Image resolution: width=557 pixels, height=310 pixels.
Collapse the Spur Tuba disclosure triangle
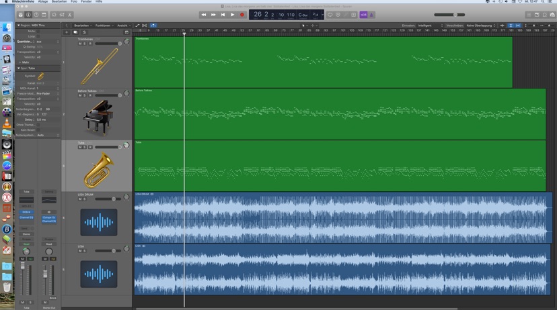pyautogui.click(x=18, y=68)
